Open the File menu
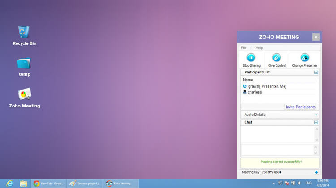336x188 pixels. (x=244, y=47)
